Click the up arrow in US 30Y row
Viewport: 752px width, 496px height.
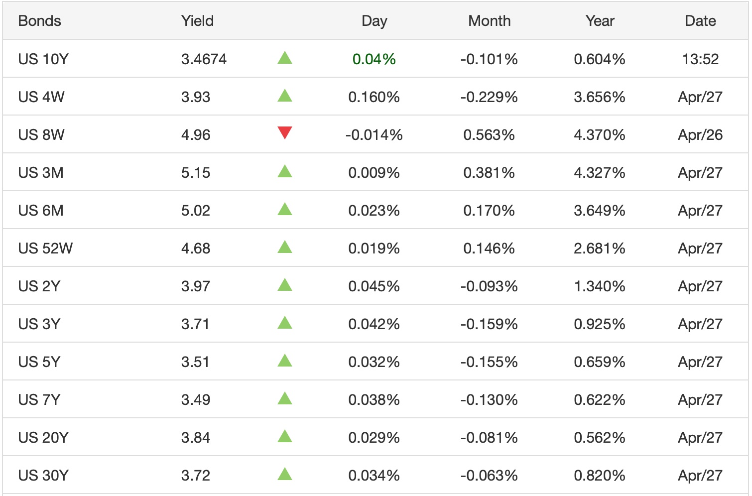click(284, 475)
